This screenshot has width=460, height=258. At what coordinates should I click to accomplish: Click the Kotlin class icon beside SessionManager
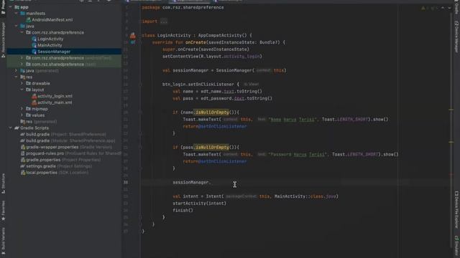point(34,52)
